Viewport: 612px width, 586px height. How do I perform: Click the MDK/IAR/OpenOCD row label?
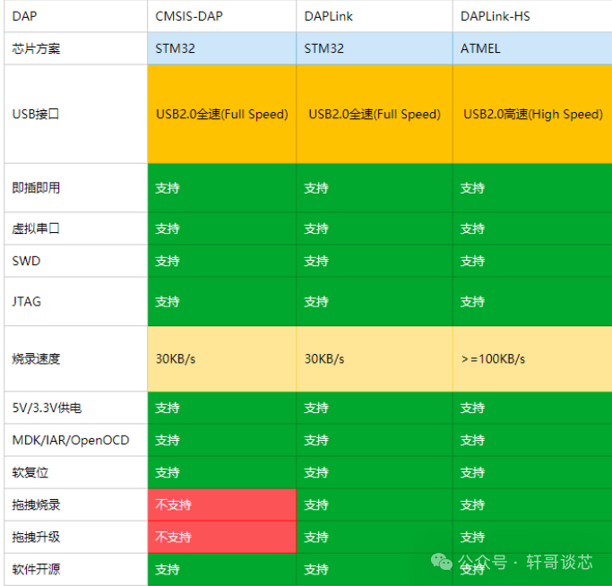coord(76,440)
